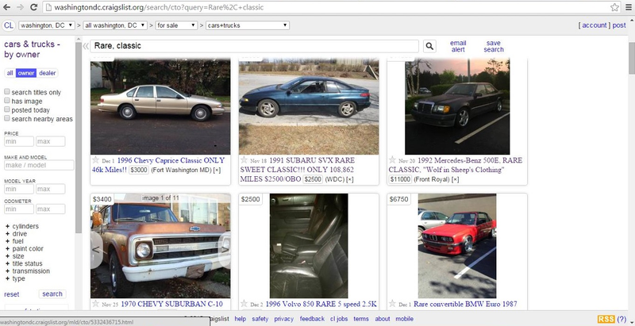This screenshot has height=326, width=635.
Task: Star the 1996 Volvo 850 listing
Action: coord(244,303)
